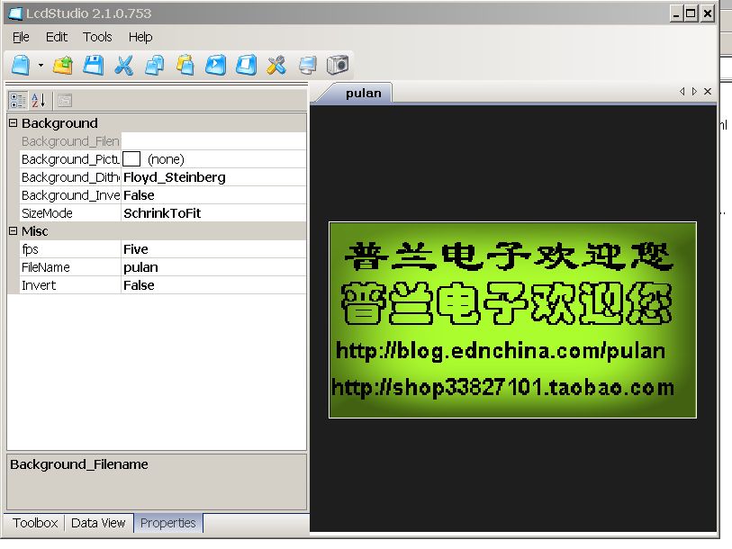Open dropdown arrow next to New icon
This screenshot has height=549, width=732.
click(x=41, y=66)
